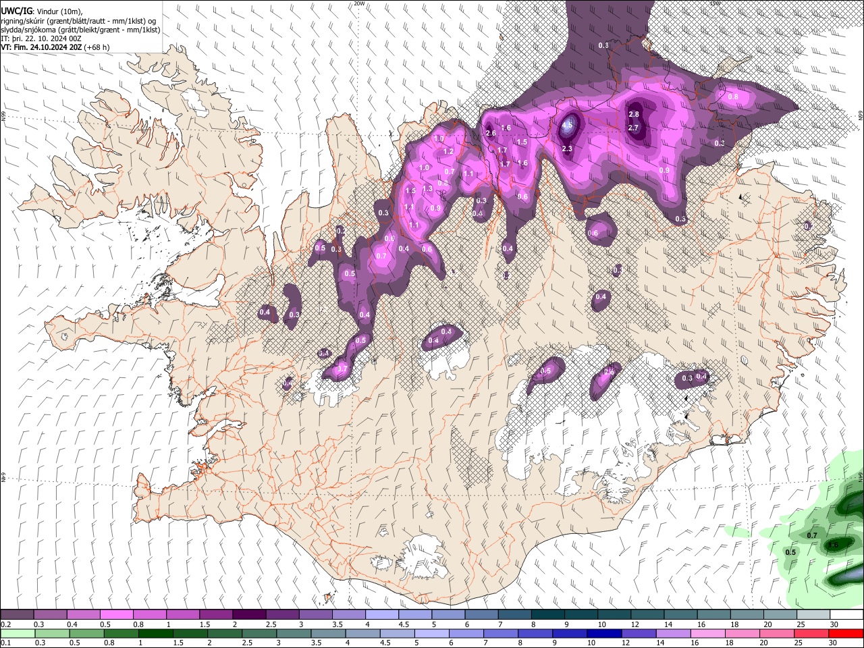Click the 2.6 snowfall value on the map

click(491, 133)
